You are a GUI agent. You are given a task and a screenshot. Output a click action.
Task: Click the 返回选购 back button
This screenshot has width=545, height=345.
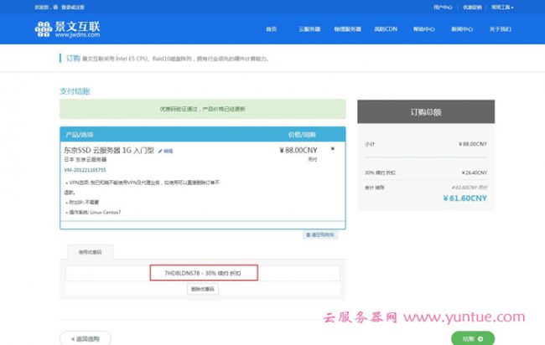[x=85, y=338]
